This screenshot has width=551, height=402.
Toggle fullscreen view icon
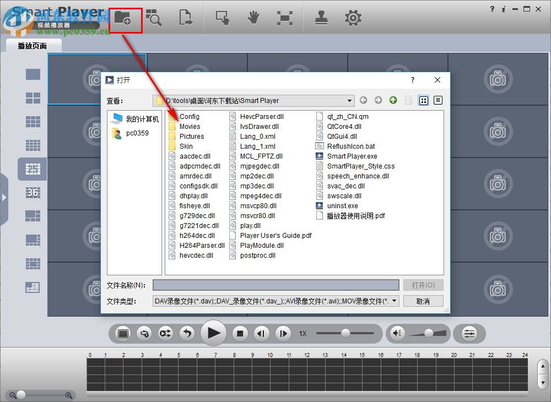pos(285,18)
